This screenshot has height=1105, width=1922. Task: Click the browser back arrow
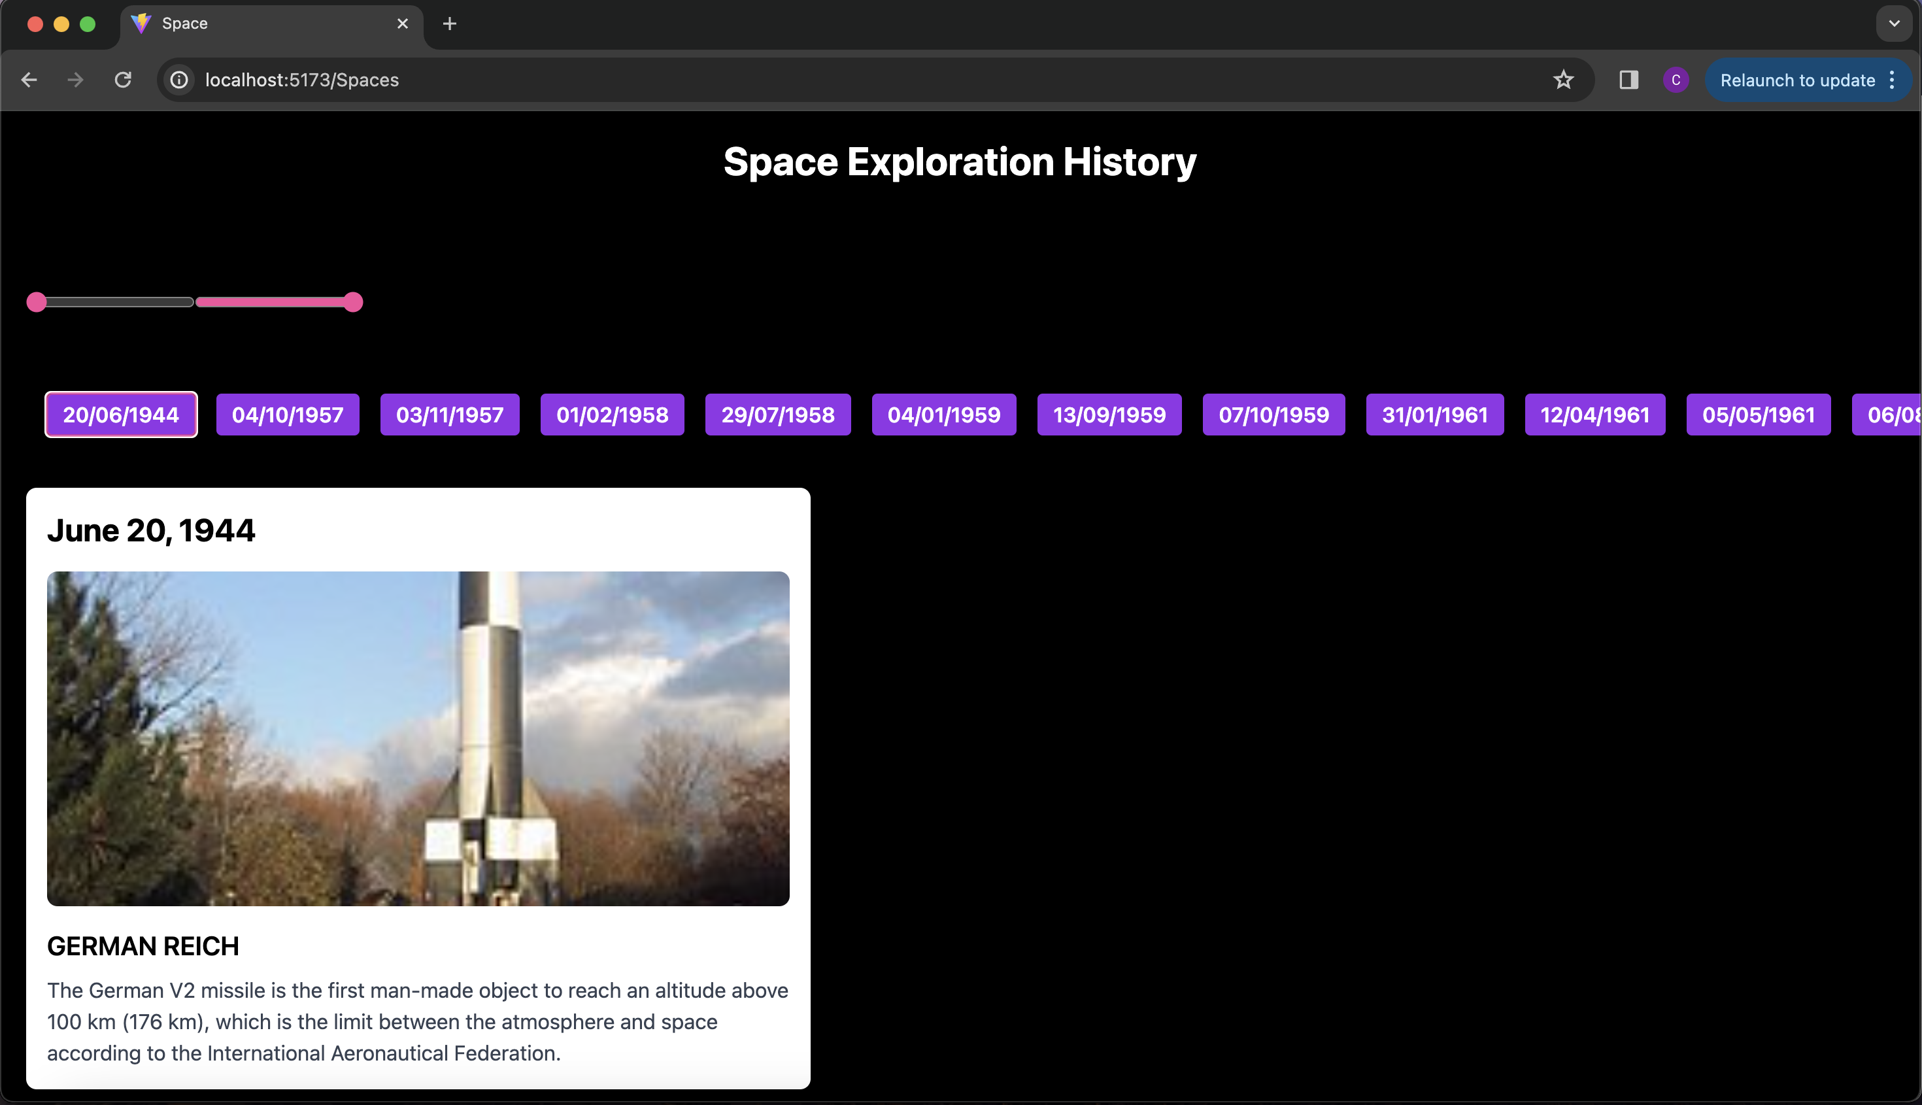tap(29, 80)
